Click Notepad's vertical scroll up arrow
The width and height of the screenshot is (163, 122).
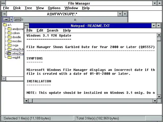[x=159, y=35]
